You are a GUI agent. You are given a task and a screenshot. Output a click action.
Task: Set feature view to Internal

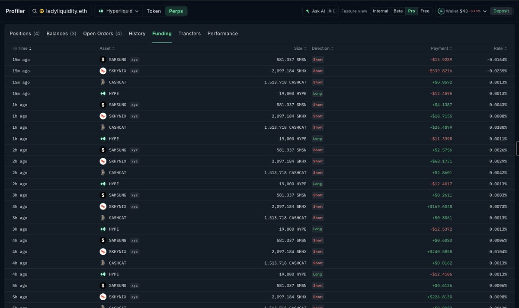click(381, 11)
